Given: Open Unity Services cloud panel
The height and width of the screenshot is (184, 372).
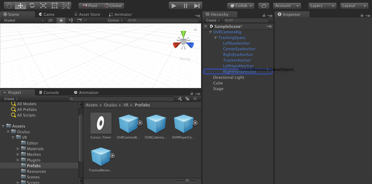Looking at the screenshot, I should coord(264,6).
